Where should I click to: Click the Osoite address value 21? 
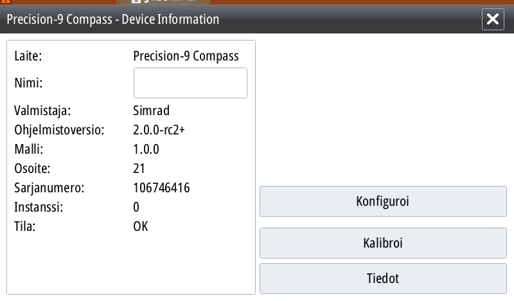click(x=139, y=169)
